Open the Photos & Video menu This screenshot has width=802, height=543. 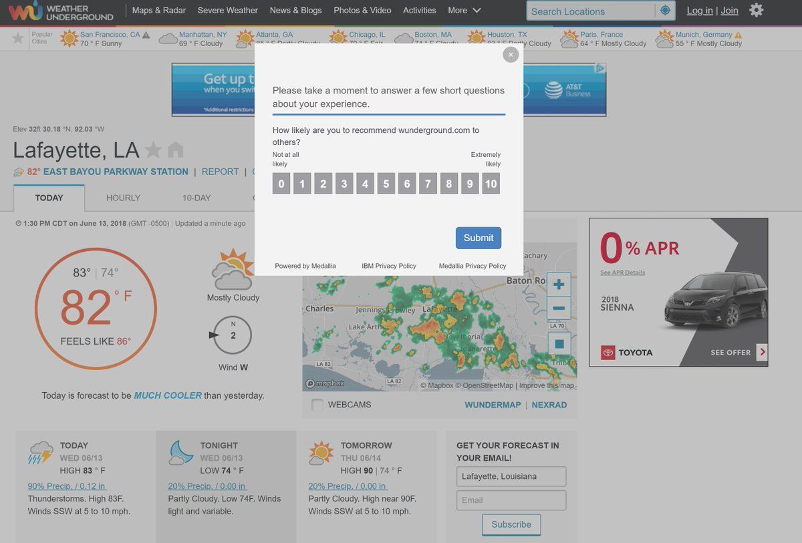362,10
